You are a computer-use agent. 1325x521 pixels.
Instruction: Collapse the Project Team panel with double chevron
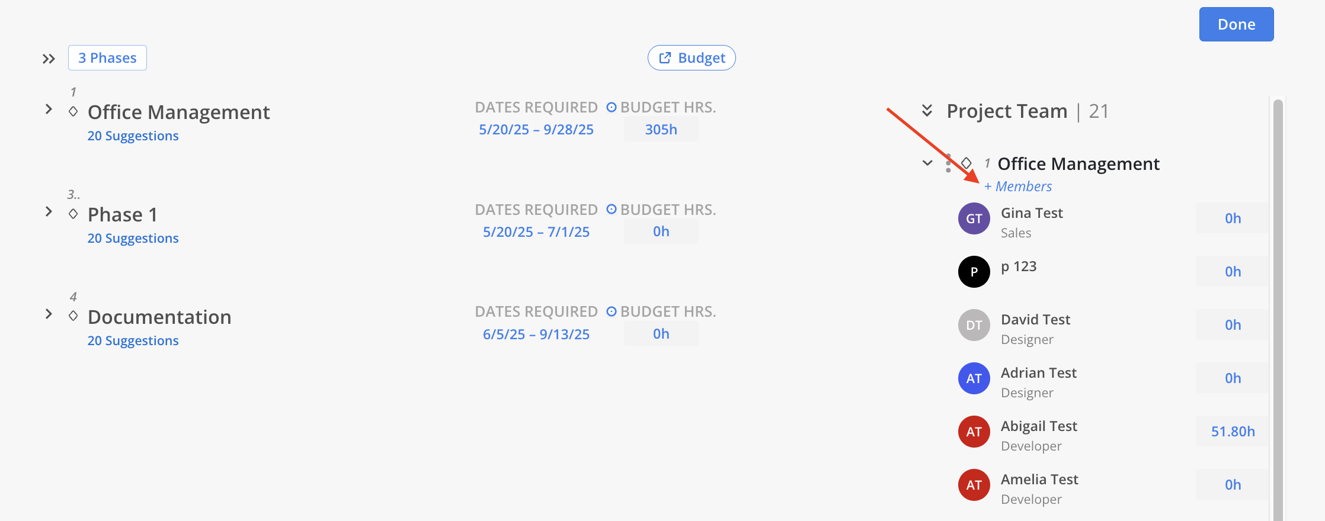927,111
